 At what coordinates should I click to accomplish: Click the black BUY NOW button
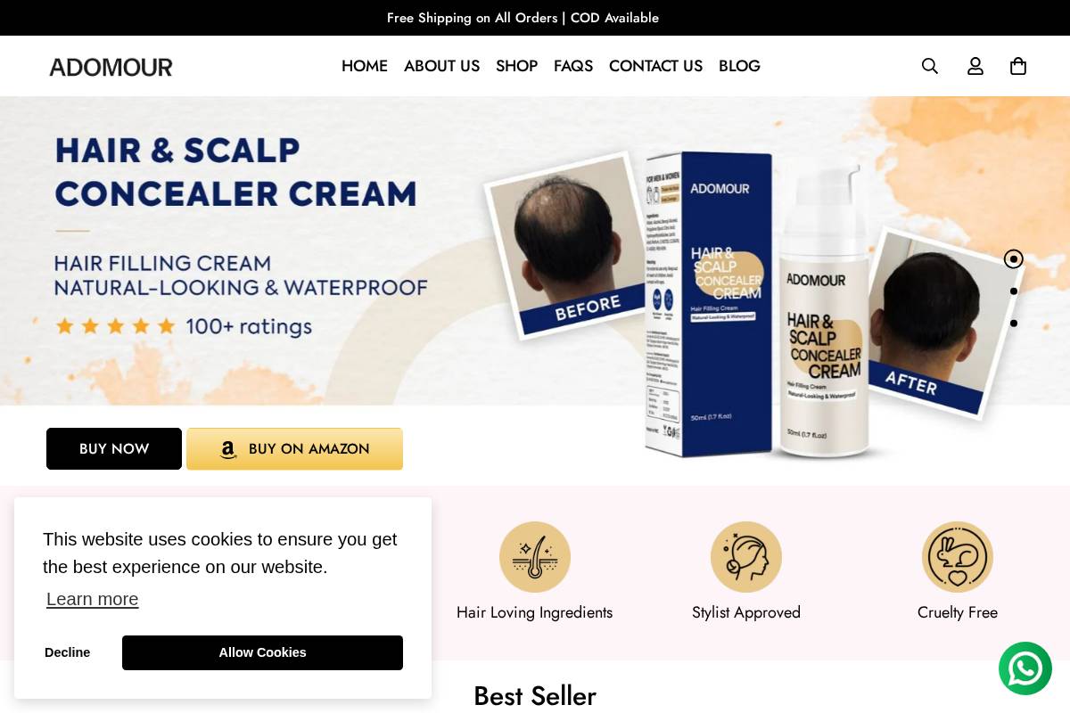point(114,449)
